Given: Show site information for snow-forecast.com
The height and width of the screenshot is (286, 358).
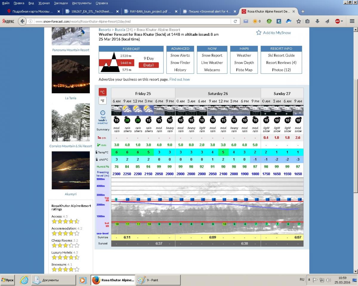Looking at the screenshot, I should pos(30,21).
